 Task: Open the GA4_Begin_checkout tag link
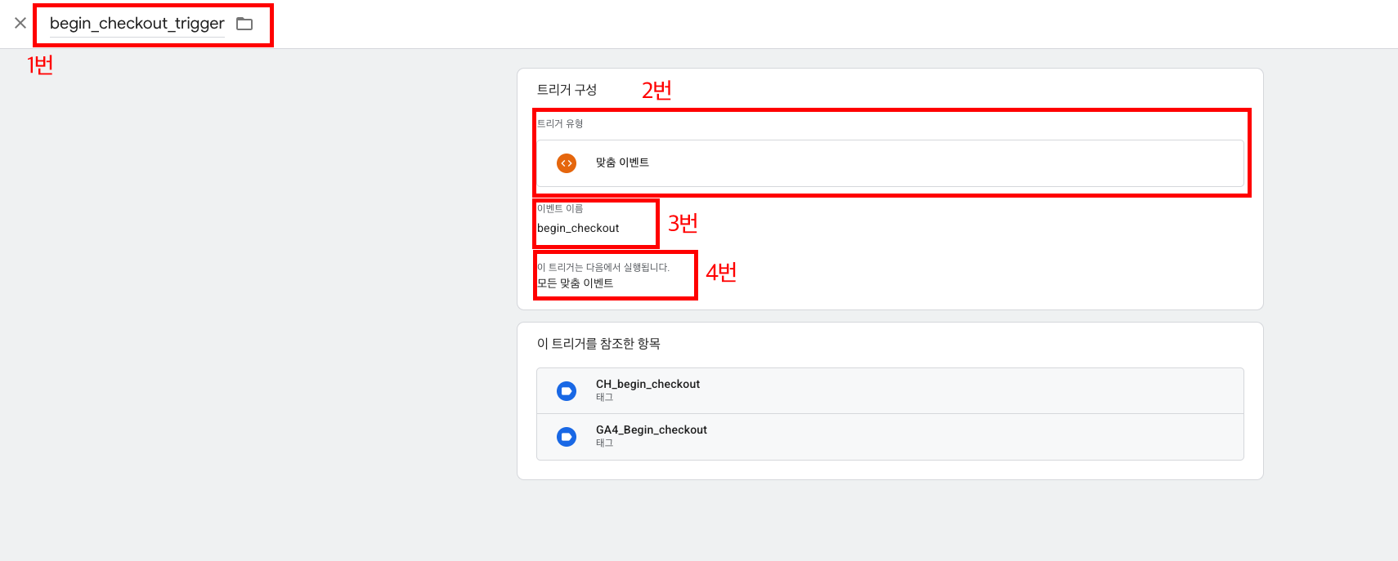[x=651, y=430]
